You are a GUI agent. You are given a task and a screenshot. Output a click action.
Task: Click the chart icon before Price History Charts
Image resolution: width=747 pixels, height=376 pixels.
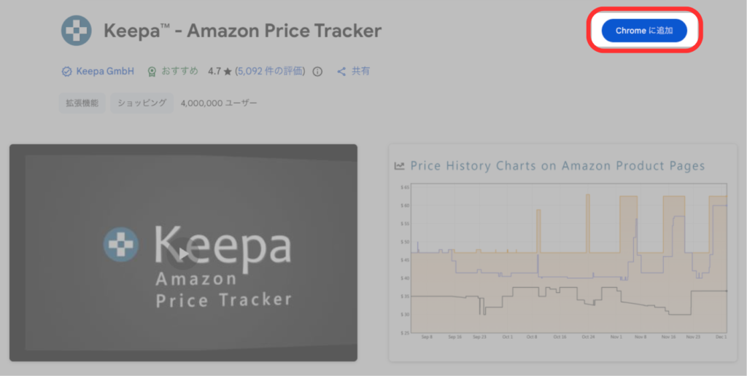(x=399, y=166)
